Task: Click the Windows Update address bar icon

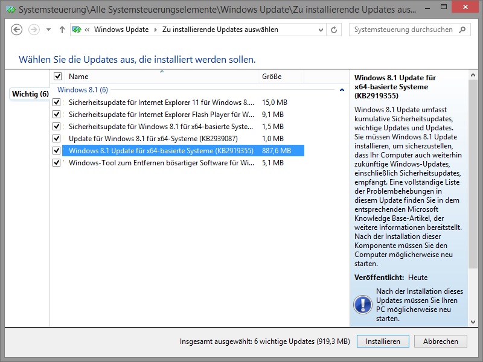Action: coord(77,30)
